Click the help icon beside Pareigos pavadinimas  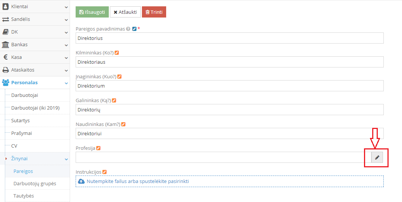[128, 29]
